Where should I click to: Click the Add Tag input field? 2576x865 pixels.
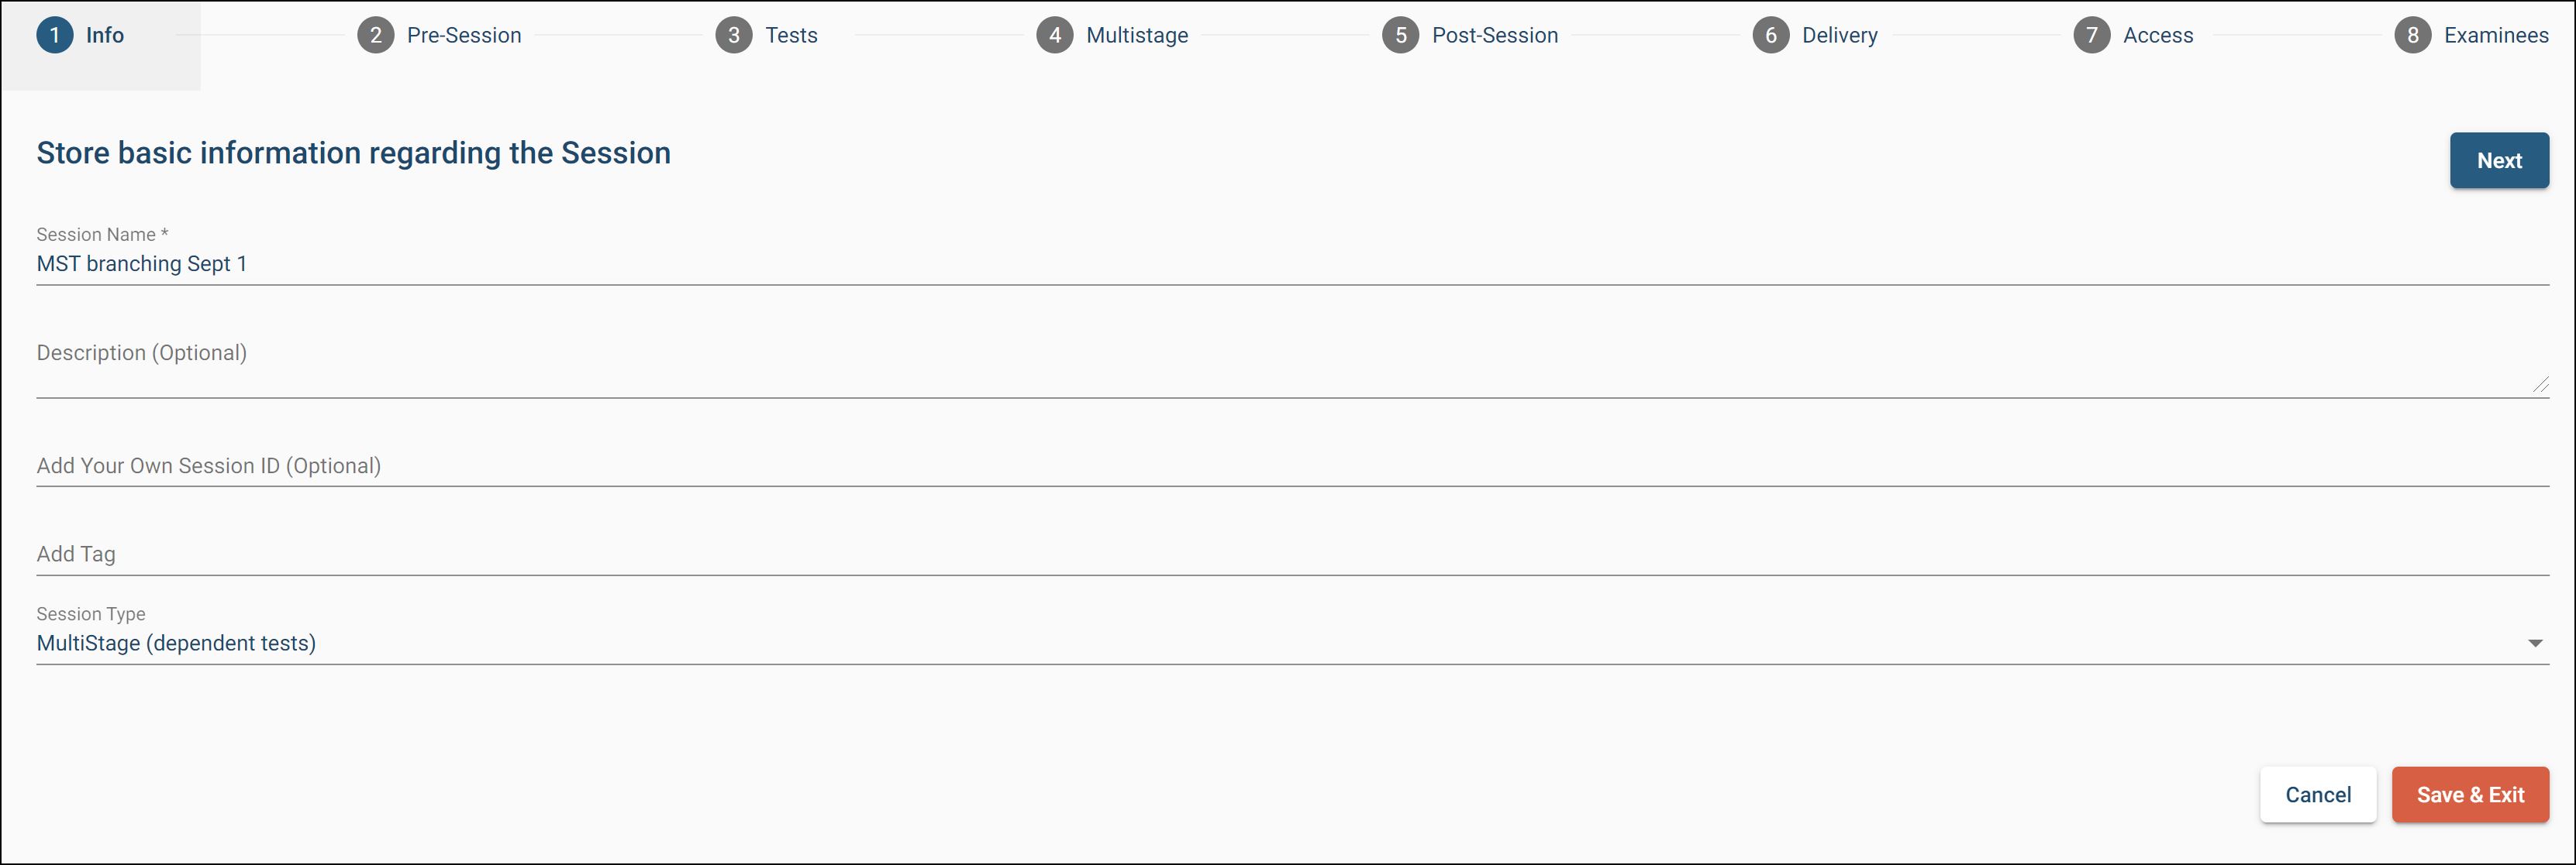1200,554
